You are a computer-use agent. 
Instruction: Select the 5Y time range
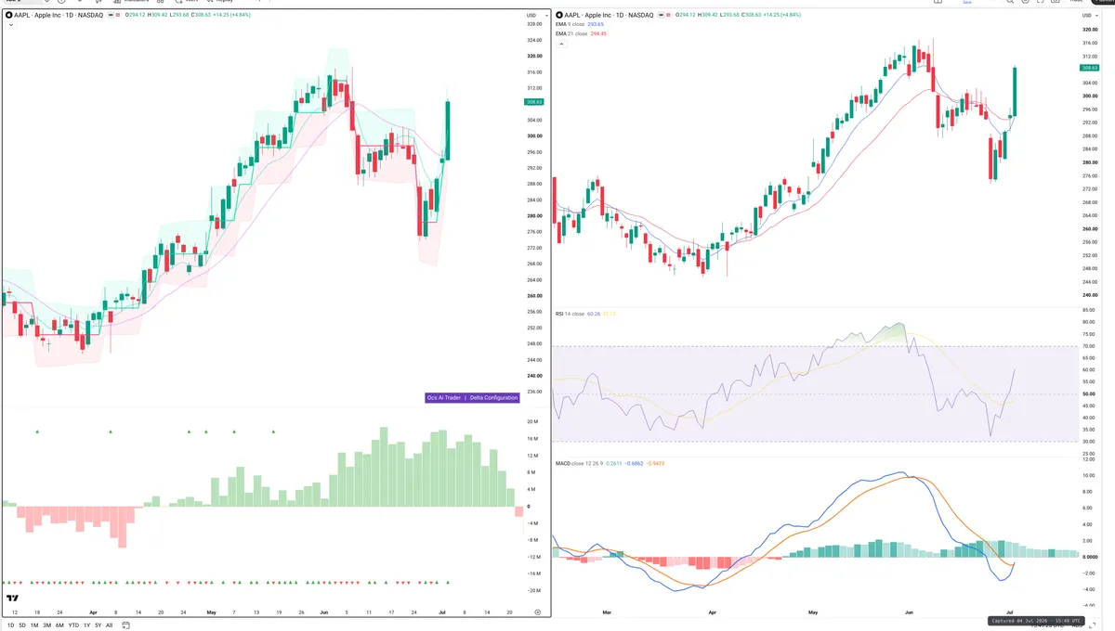(x=98, y=625)
